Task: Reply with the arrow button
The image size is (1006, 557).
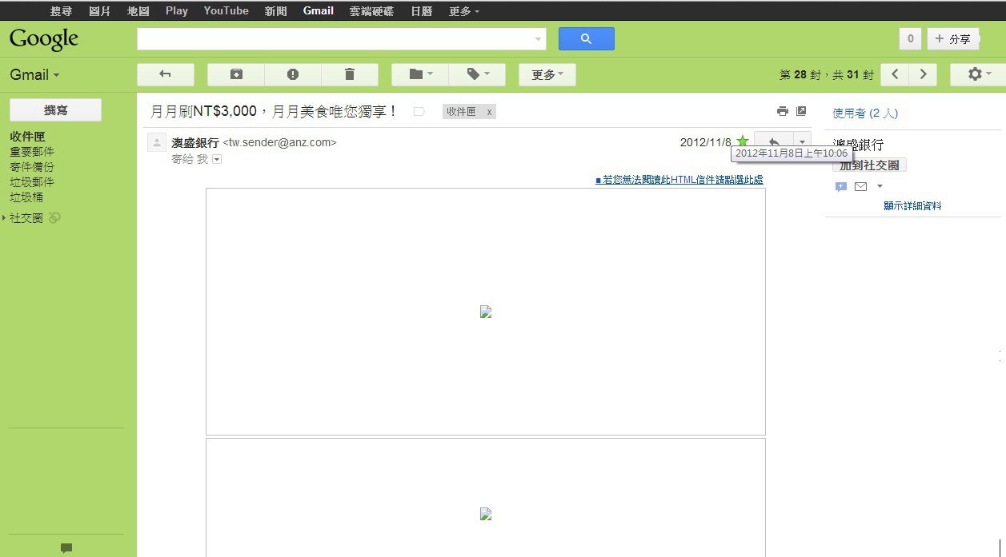Action: [774, 141]
